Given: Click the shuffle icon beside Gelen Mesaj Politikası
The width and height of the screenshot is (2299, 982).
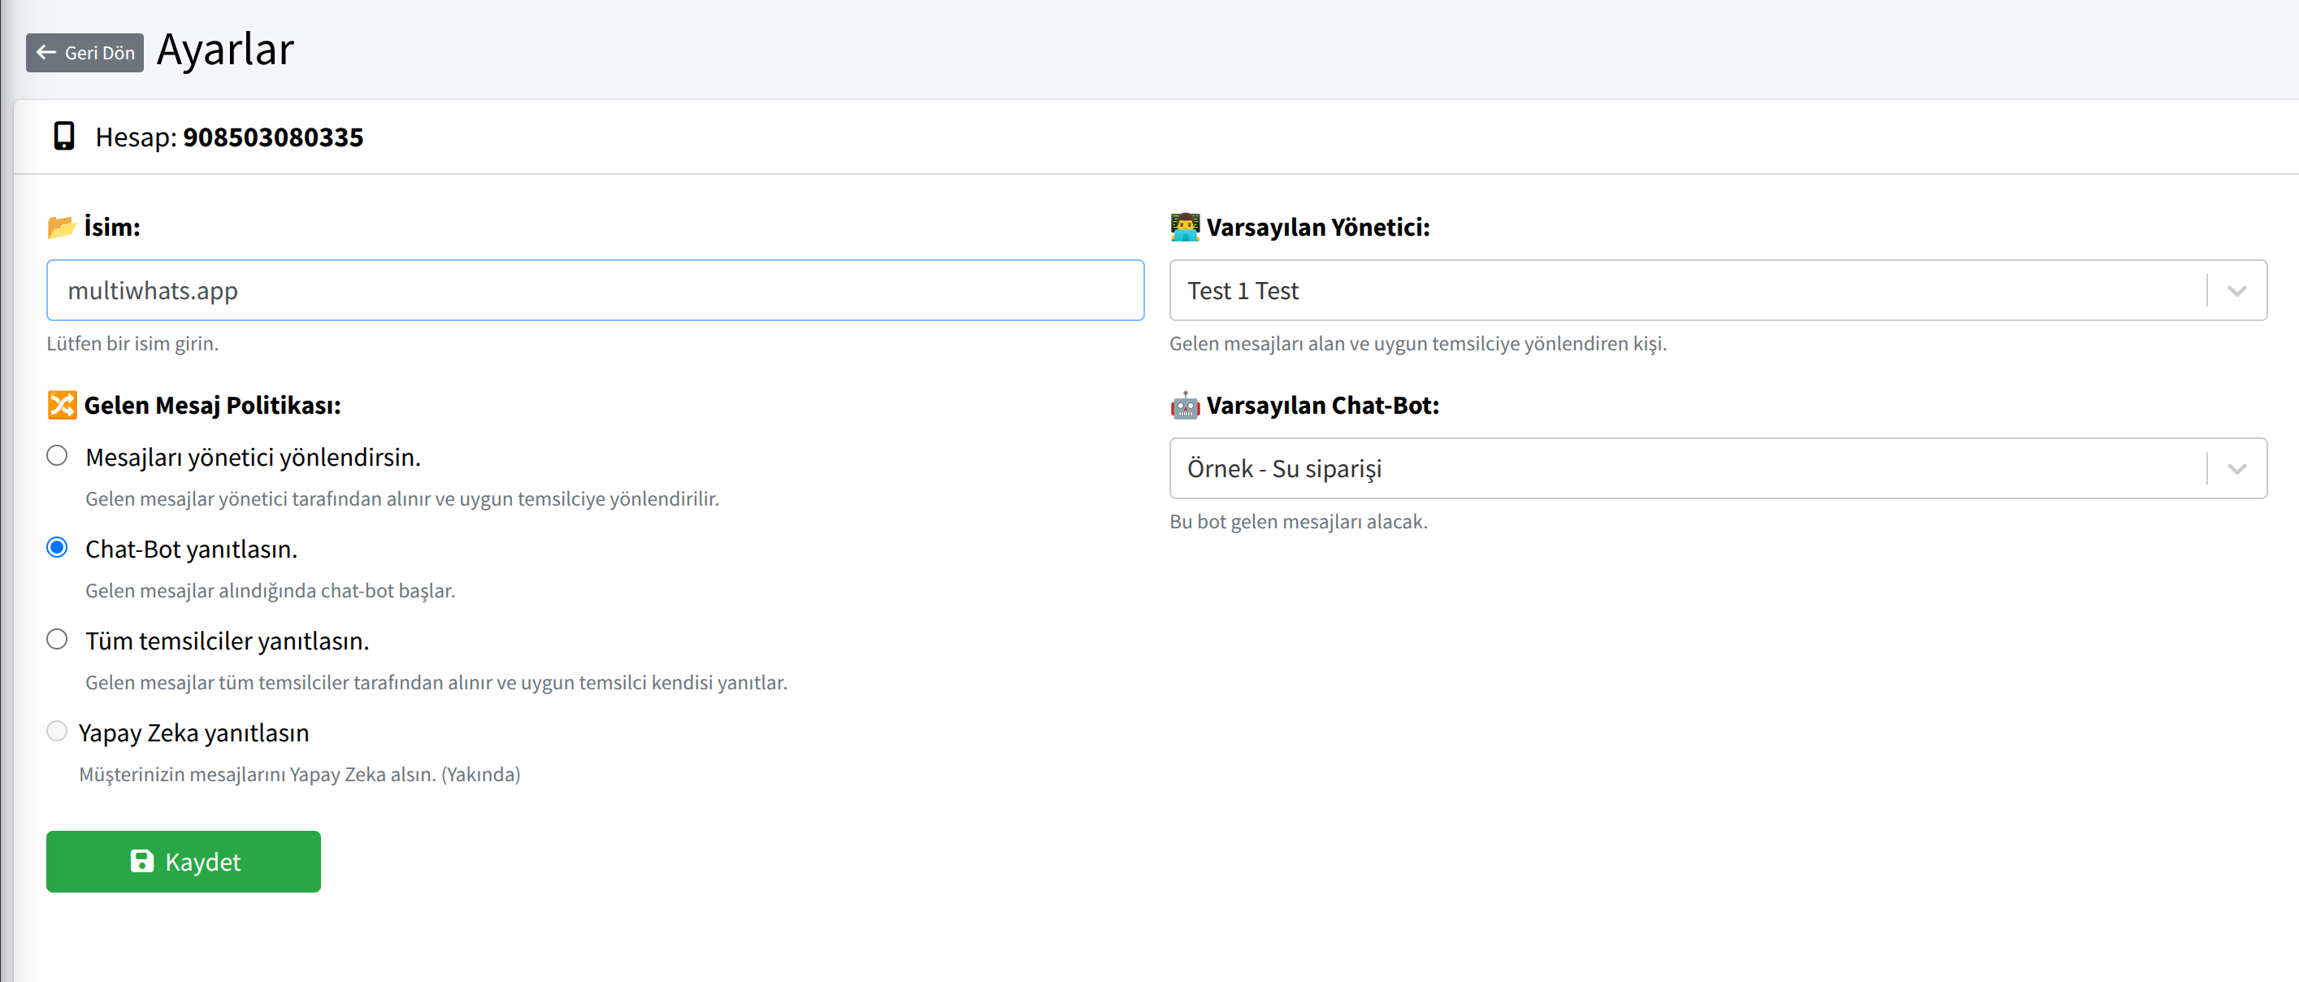Looking at the screenshot, I should click(x=62, y=406).
